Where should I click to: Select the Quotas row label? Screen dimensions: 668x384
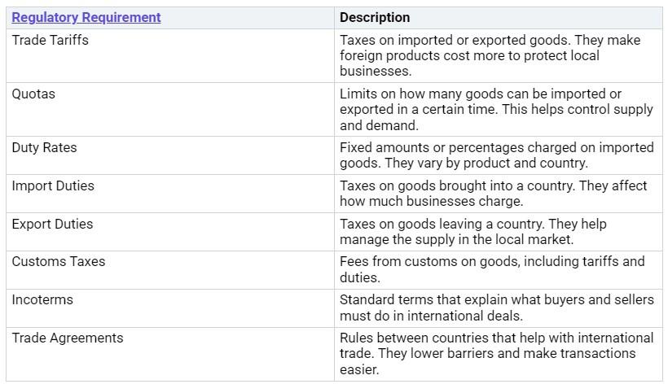[33, 94]
